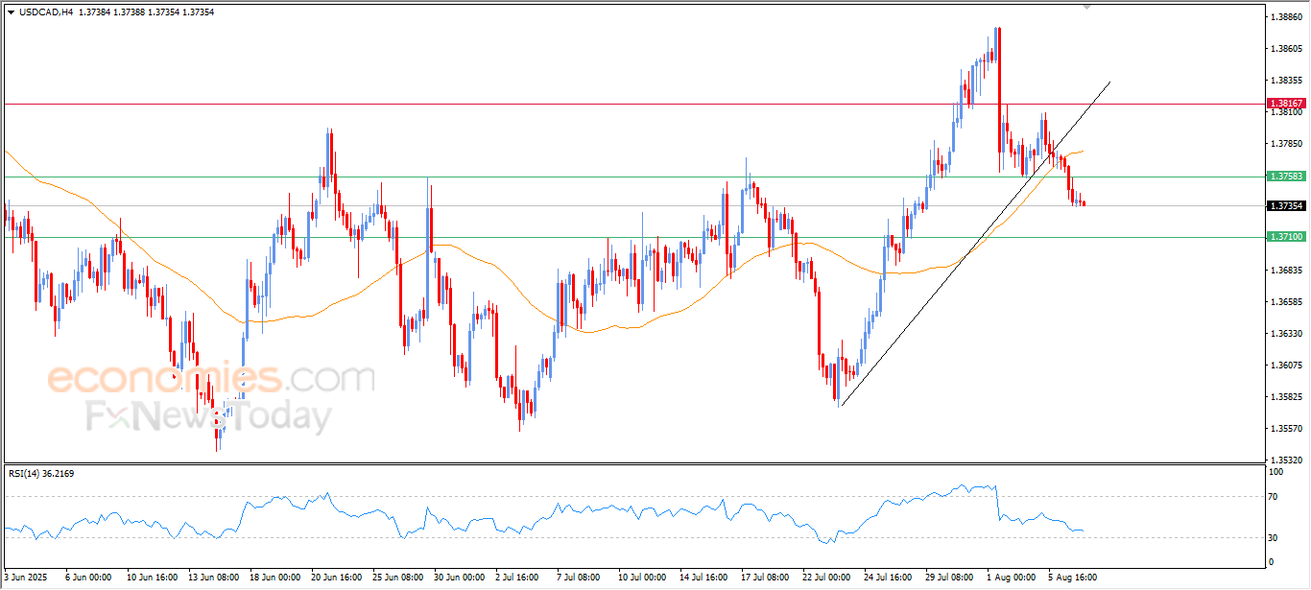Click the 18 Jun 00:00 time label
The width and height of the screenshot is (1311, 590).
(x=274, y=578)
